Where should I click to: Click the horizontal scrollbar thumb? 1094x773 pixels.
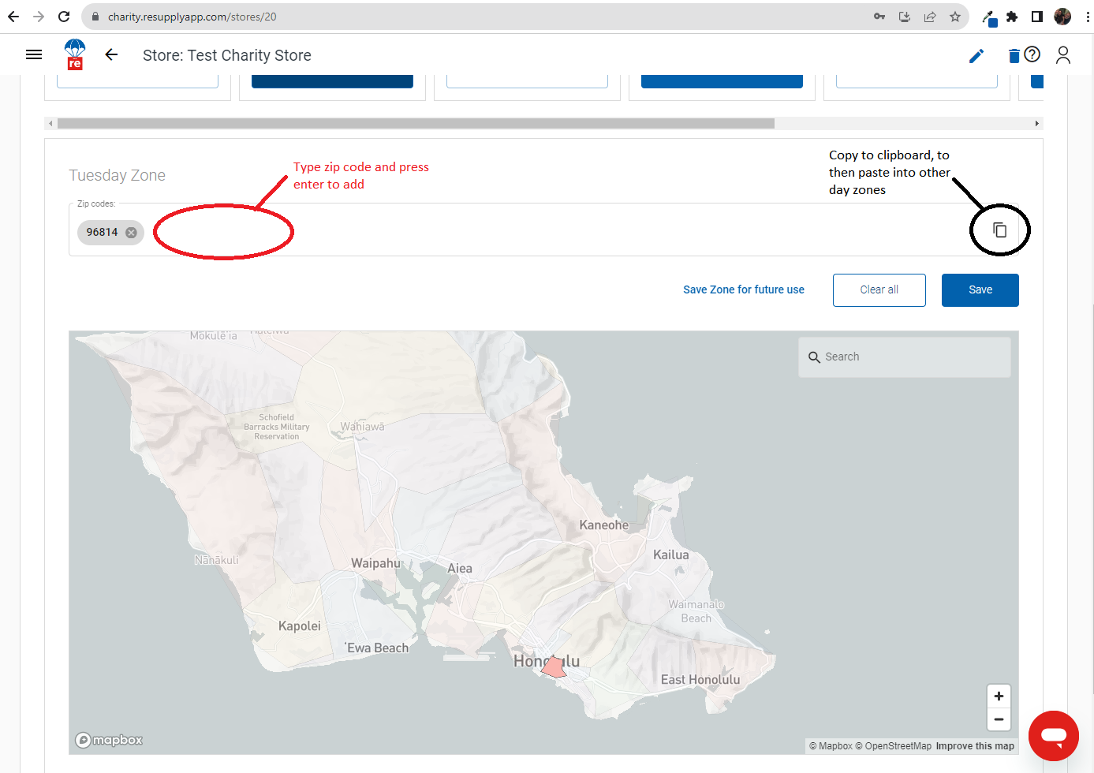click(416, 124)
